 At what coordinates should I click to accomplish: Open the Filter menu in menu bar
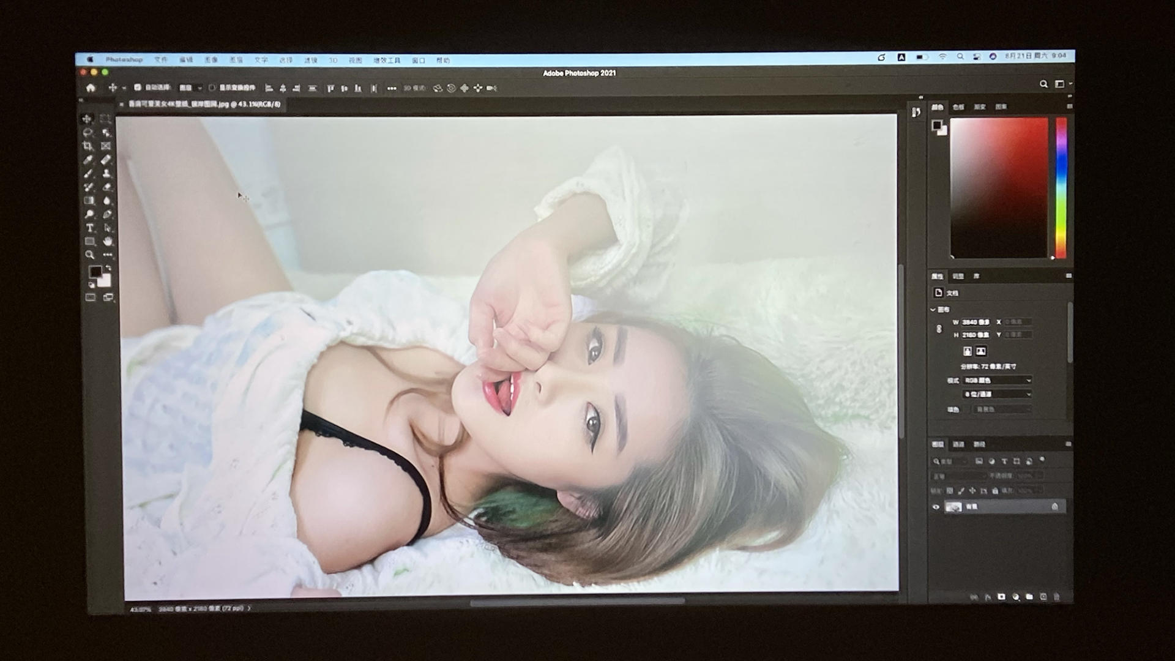point(311,60)
